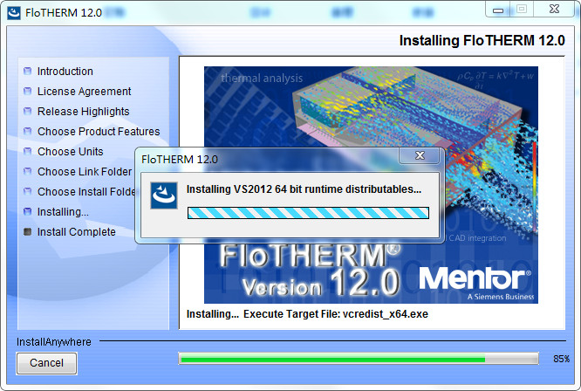Close the main FloTHERM installer window
The height and width of the screenshot is (391, 581).
[554, 9]
